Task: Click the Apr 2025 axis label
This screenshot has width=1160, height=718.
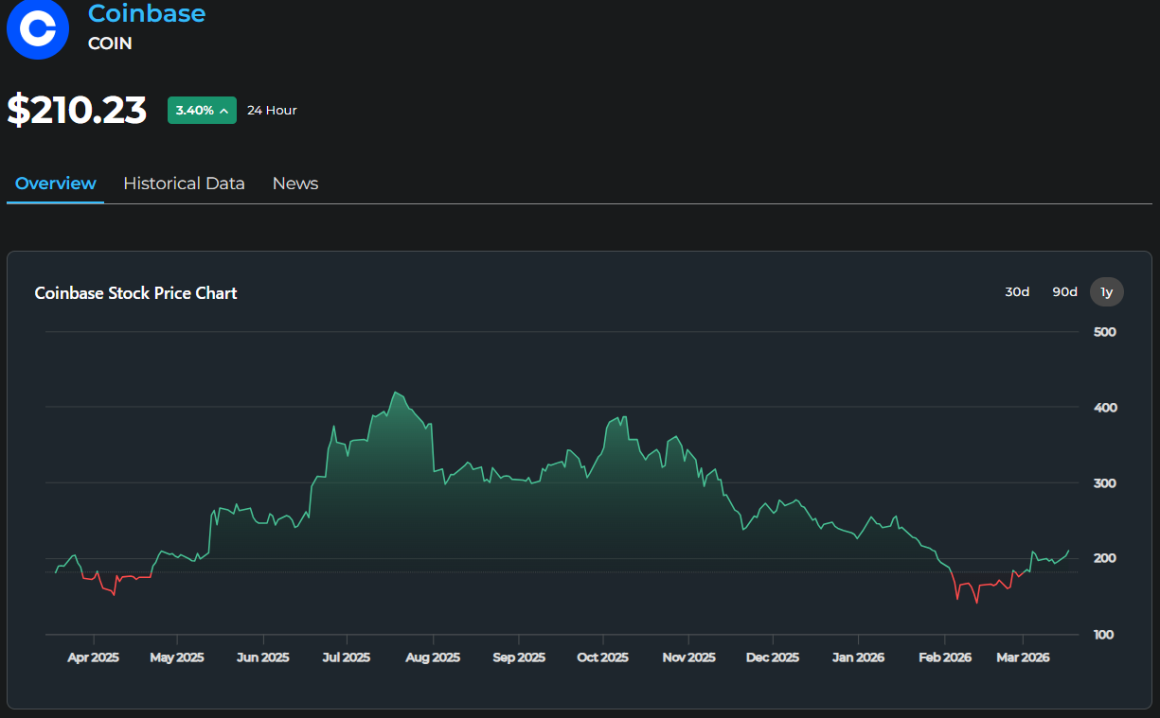Action: [93, 657]
